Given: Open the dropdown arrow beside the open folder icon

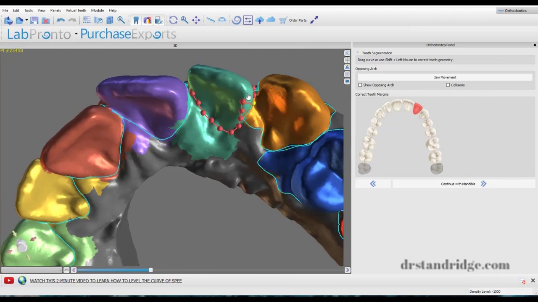Looking at the screenshot, I should tap(26, 20).
